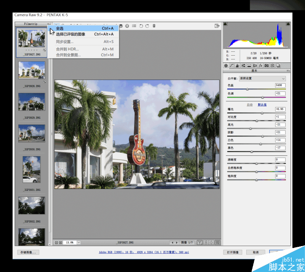Click the 打开图像 open image button
The height and width of the screenshot is (272, 305).
(233, 252)
